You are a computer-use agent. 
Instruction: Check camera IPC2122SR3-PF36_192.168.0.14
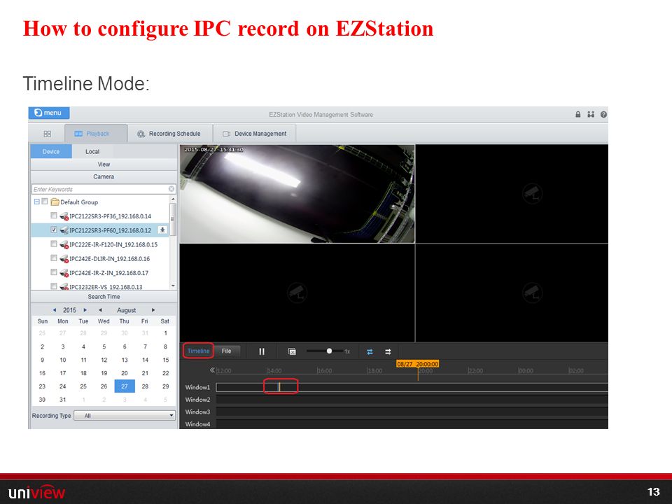click(54, 216)
